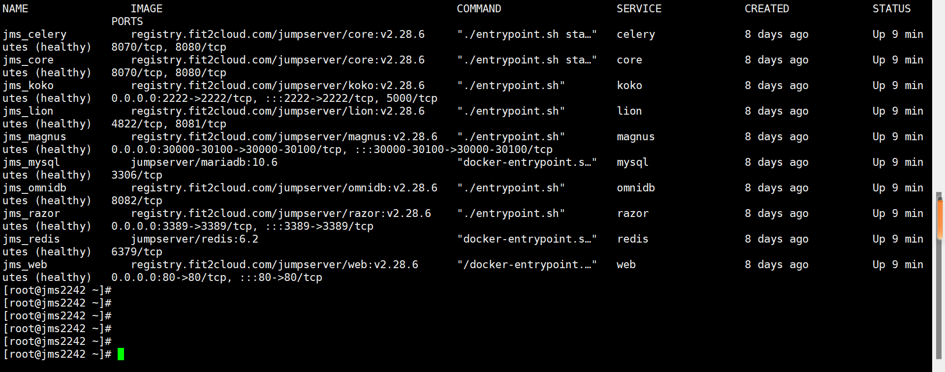Viewport: 945px width, 372px height.
Task: Click the jms_celery container name
Action: [34, 34]
